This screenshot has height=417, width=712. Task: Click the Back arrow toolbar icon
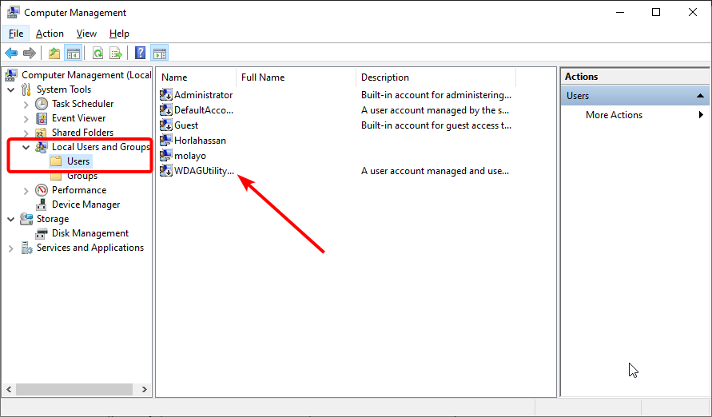coord(11,53)
